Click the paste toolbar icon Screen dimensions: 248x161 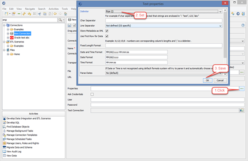click(x=50, y=14)
